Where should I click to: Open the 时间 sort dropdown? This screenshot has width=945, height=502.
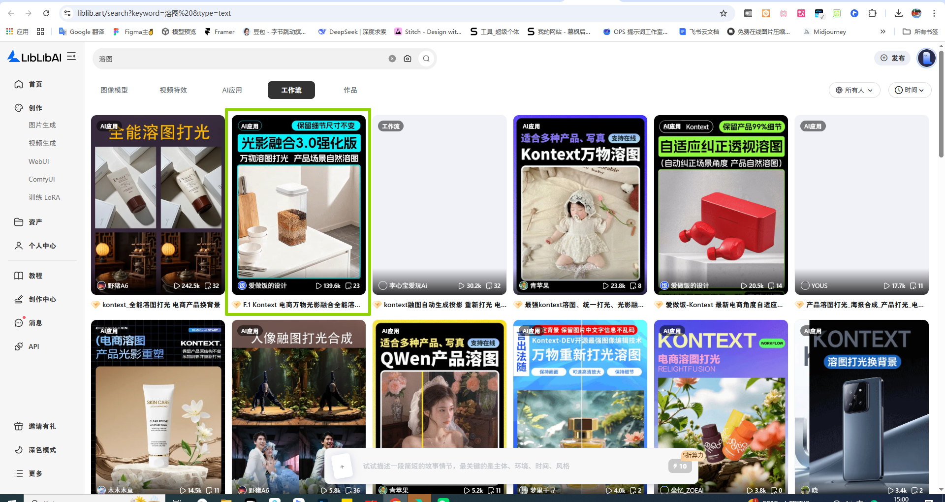[x=909, y=90]
